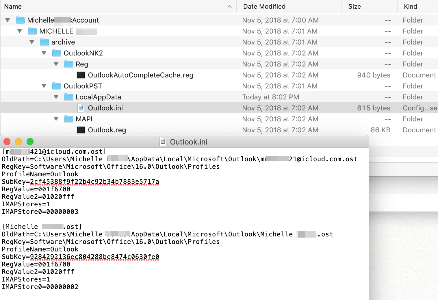Click the [Michelle .ost] section header line
Screen dimensions: 438x300
pyautogui.click(x=42, y=227)
